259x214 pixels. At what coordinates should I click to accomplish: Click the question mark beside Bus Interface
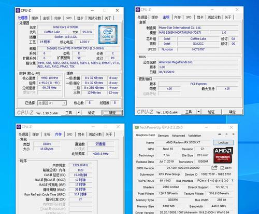233,181
